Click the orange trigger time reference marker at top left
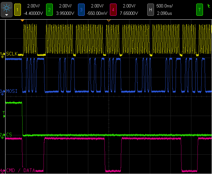212x174 pixels. [x=22, y=21]
